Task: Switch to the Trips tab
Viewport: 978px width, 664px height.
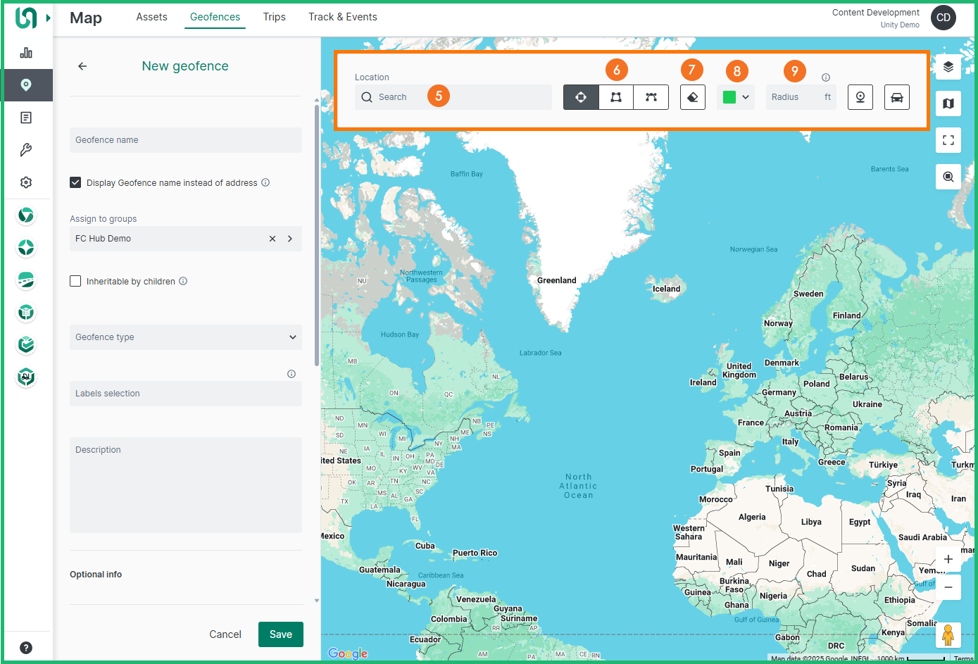Action: tap(274, 17)
